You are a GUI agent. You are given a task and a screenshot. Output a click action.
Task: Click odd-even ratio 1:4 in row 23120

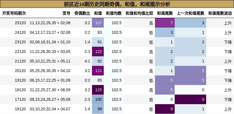click(87, 42)
